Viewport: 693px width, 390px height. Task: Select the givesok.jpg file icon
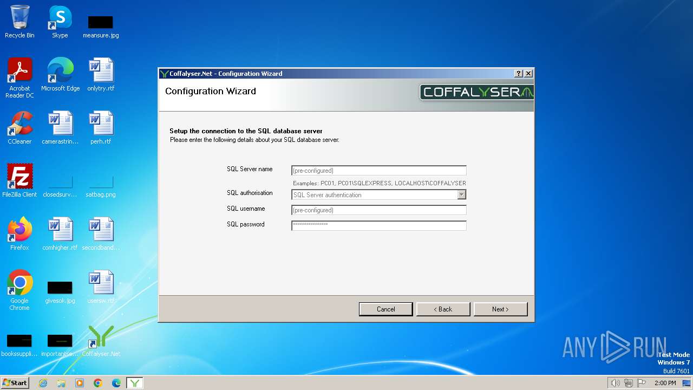point(60,291)
